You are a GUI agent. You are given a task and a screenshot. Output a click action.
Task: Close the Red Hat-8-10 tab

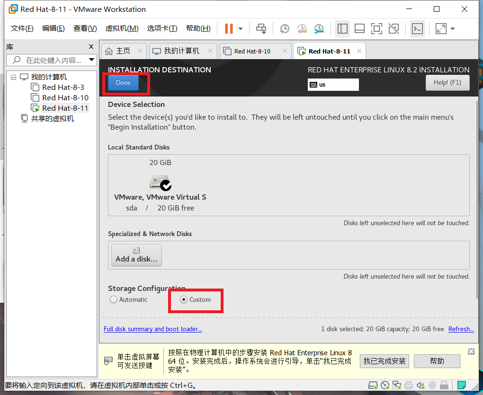pos(285,51)
